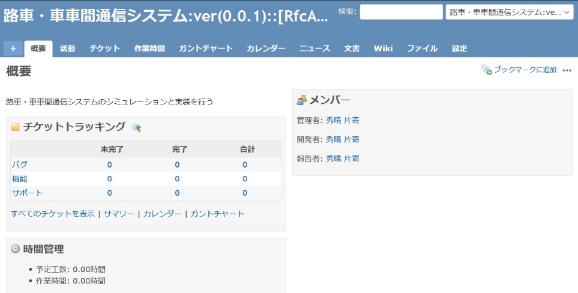This screenshot has width=578, height=293.
Task: Click the 合計 column header
Action: (x=247, y=150)
